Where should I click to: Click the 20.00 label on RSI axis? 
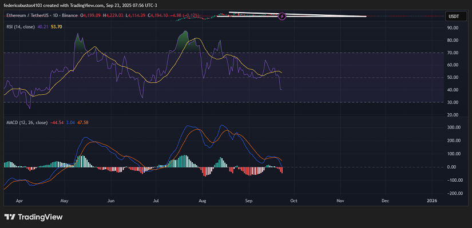(x=452, y=115)
